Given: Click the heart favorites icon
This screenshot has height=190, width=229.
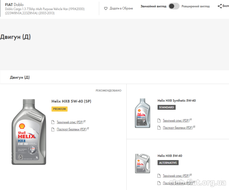Looking at the screenshot, I should 106,9.
